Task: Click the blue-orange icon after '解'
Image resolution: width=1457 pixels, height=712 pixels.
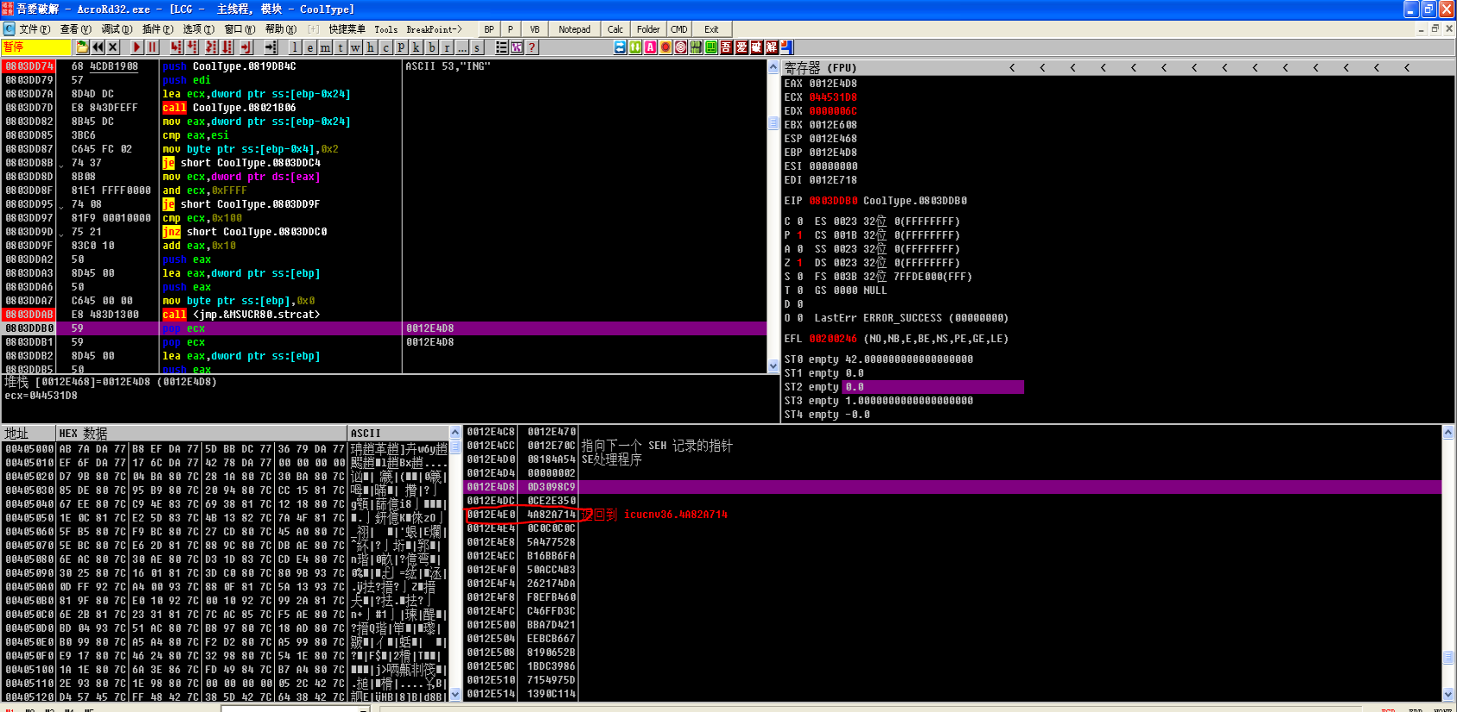Action: 786,47
